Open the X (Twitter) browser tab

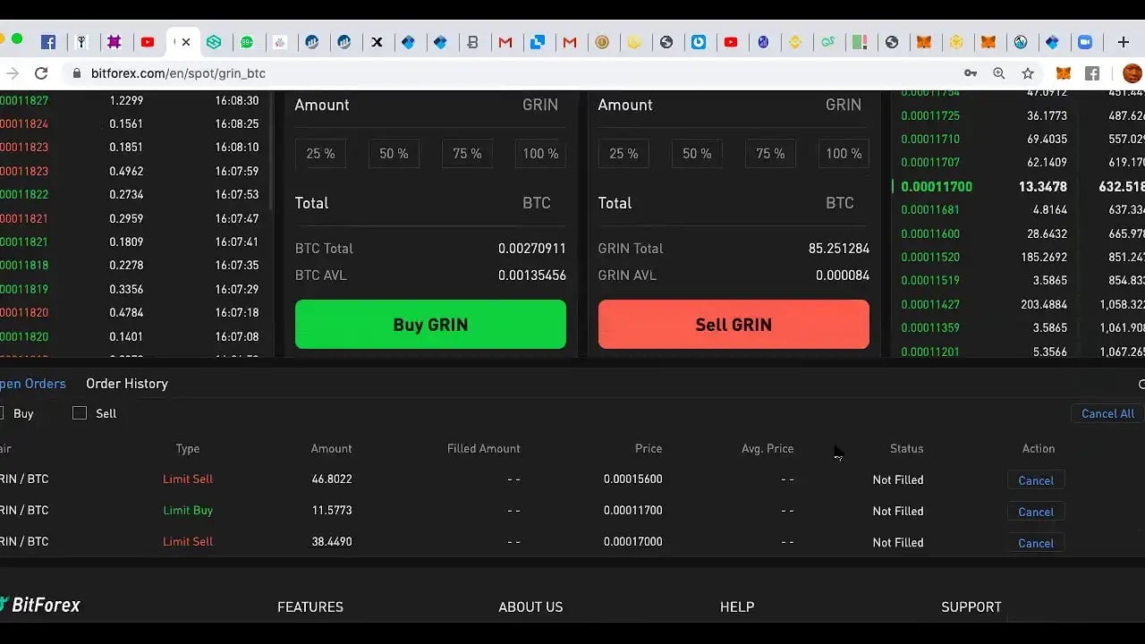(377, 42)
